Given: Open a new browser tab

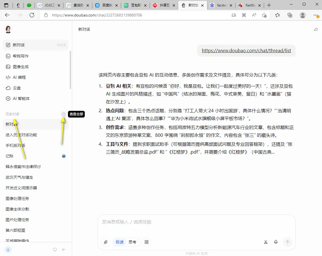Looking at the screenshot, I should (x=269, y=5).
